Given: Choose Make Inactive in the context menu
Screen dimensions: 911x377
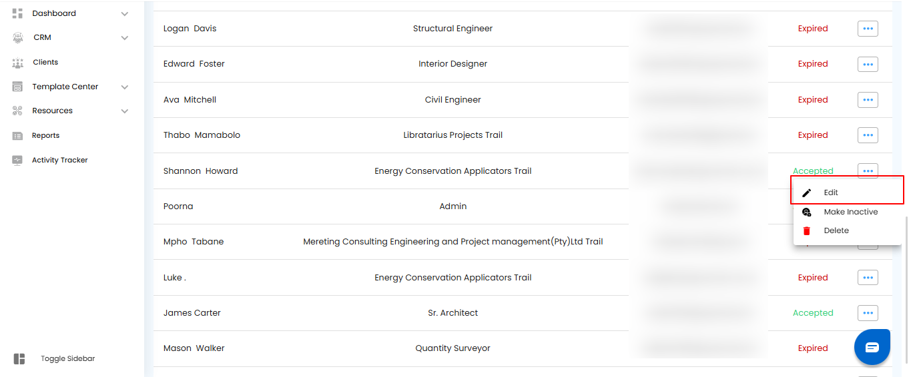Looking at the screenshot, I should [850, 212].
